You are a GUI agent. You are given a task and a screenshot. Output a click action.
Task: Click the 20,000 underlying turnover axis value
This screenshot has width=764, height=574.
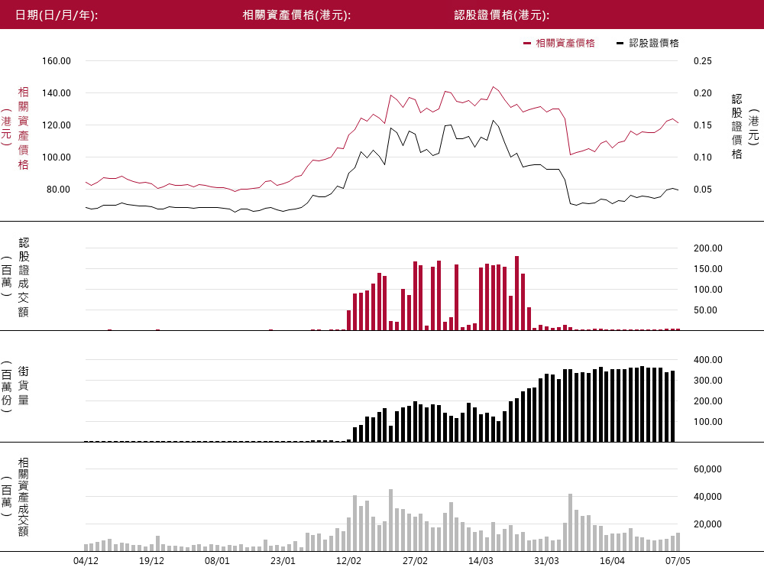pos(708,524)
